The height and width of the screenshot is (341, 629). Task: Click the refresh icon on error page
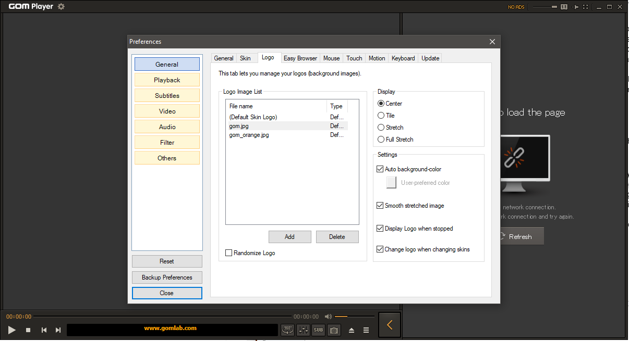point(502,236)
